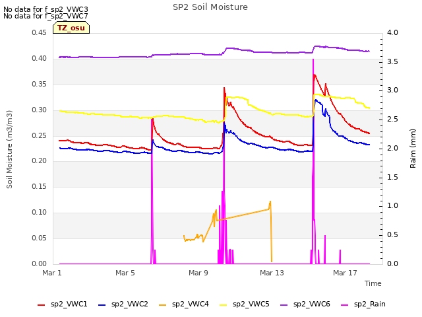Click the 0.5 rain axis tick label
The width and height of the screenshot is (422, 317).
click(x=392, y=235)
